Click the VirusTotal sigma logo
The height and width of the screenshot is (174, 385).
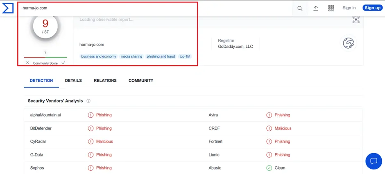(8, 8)
